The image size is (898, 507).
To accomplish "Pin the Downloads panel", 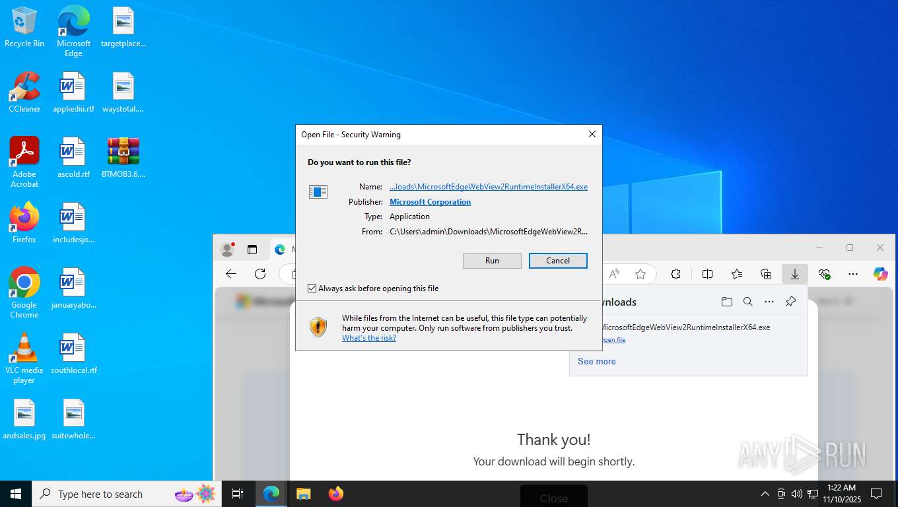I will (790, 302).
